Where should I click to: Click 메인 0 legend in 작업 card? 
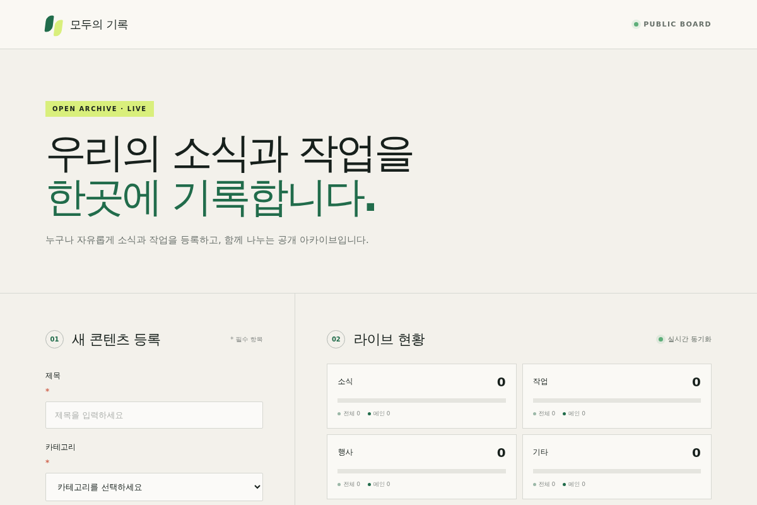click(x=574, y=413)
